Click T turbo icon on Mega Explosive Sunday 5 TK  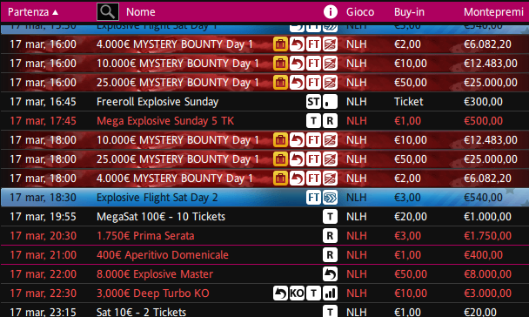click(313, 121)
